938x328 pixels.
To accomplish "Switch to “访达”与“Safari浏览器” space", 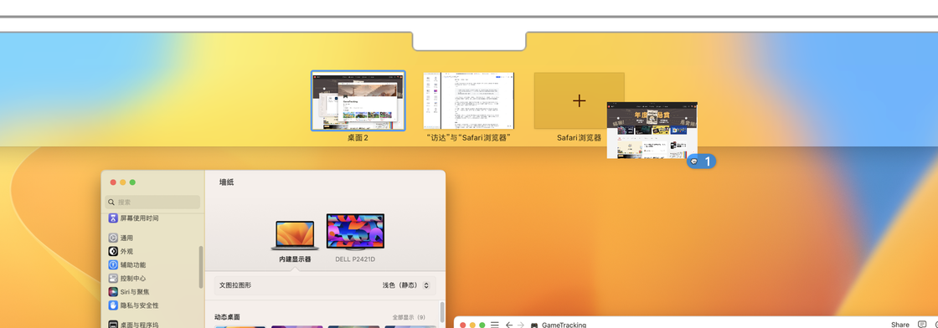I will tap(469, 100).
